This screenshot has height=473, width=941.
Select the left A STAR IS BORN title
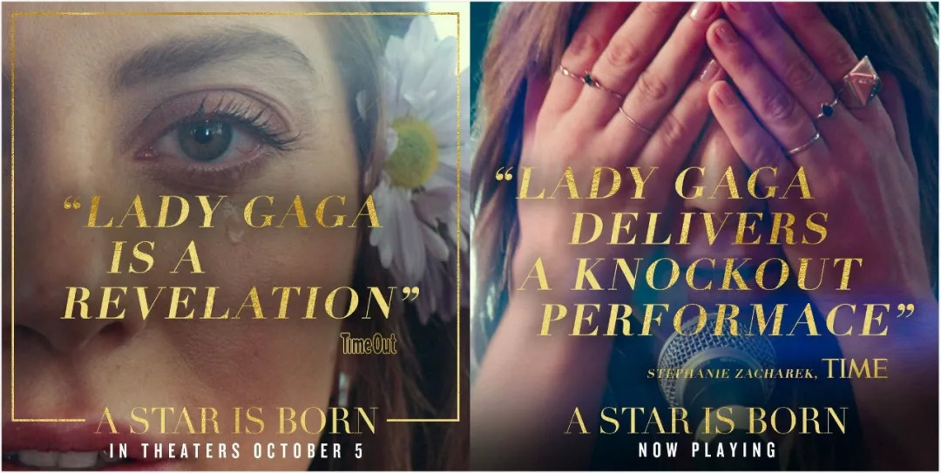[236, 420]
